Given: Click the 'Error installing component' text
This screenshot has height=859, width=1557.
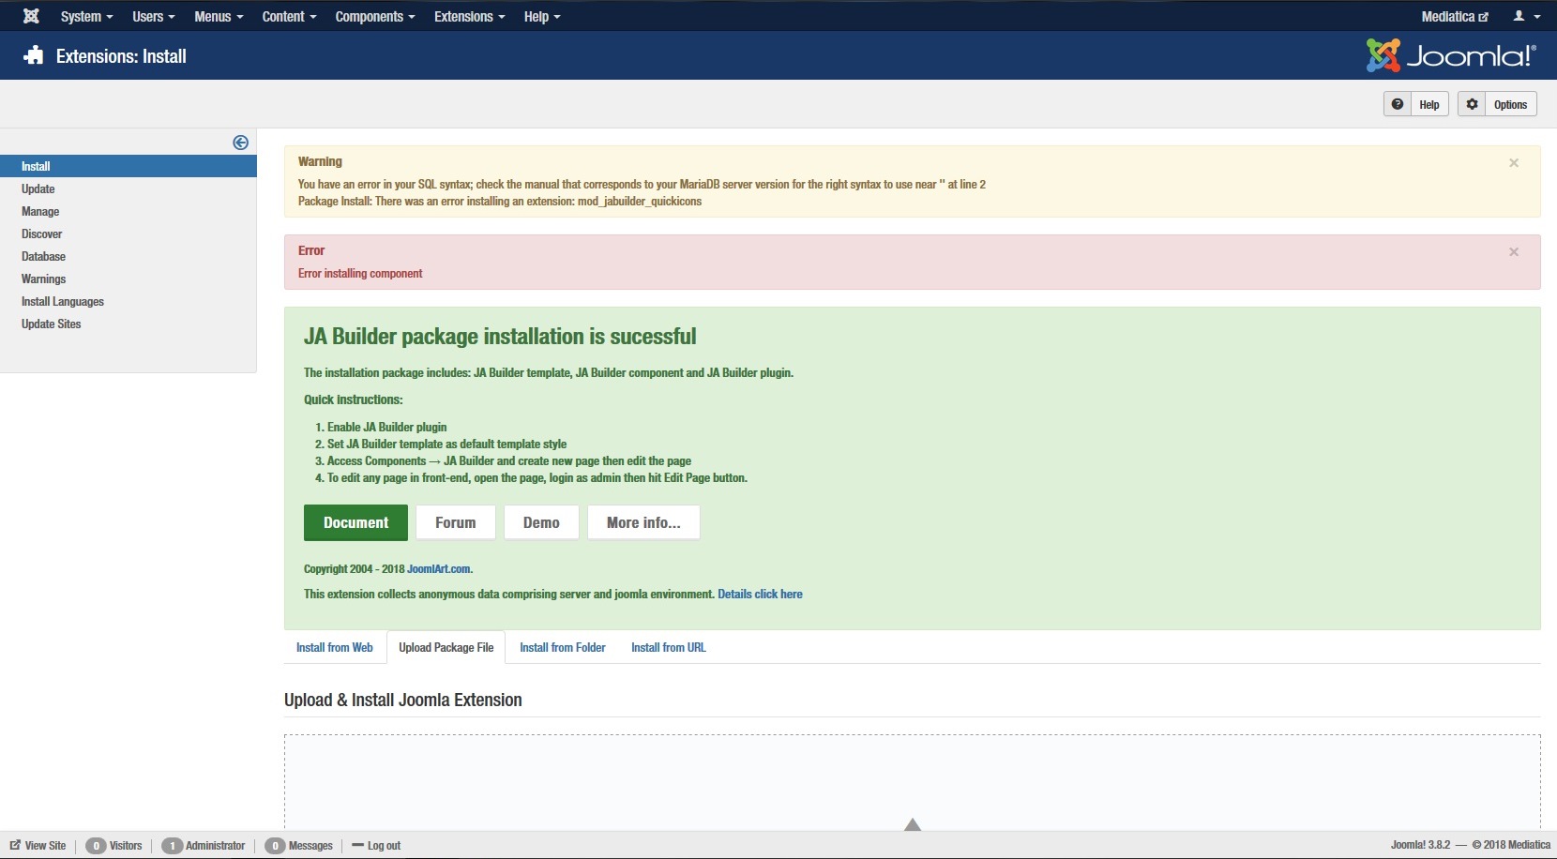Looking at the screenshot, I should 360,274.
